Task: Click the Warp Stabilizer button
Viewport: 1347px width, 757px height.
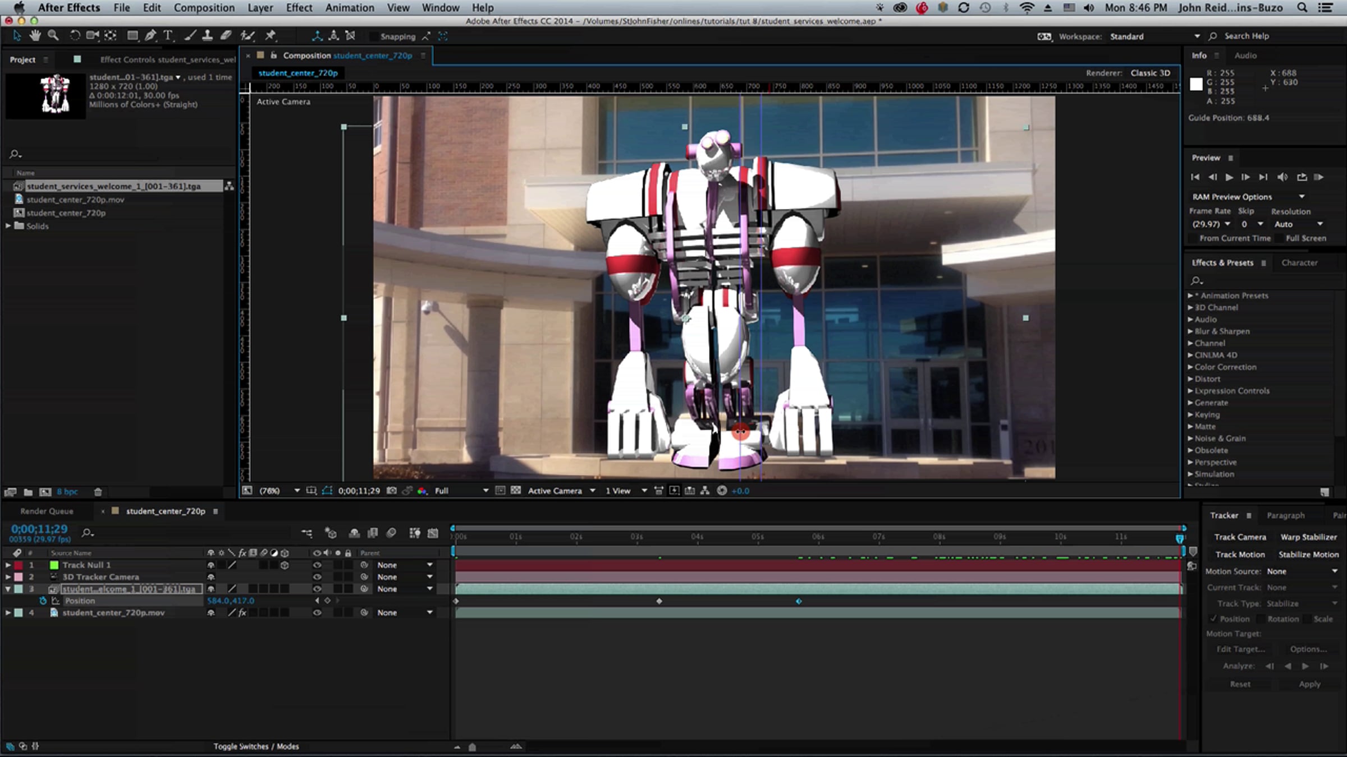Action: (1308, 537)
